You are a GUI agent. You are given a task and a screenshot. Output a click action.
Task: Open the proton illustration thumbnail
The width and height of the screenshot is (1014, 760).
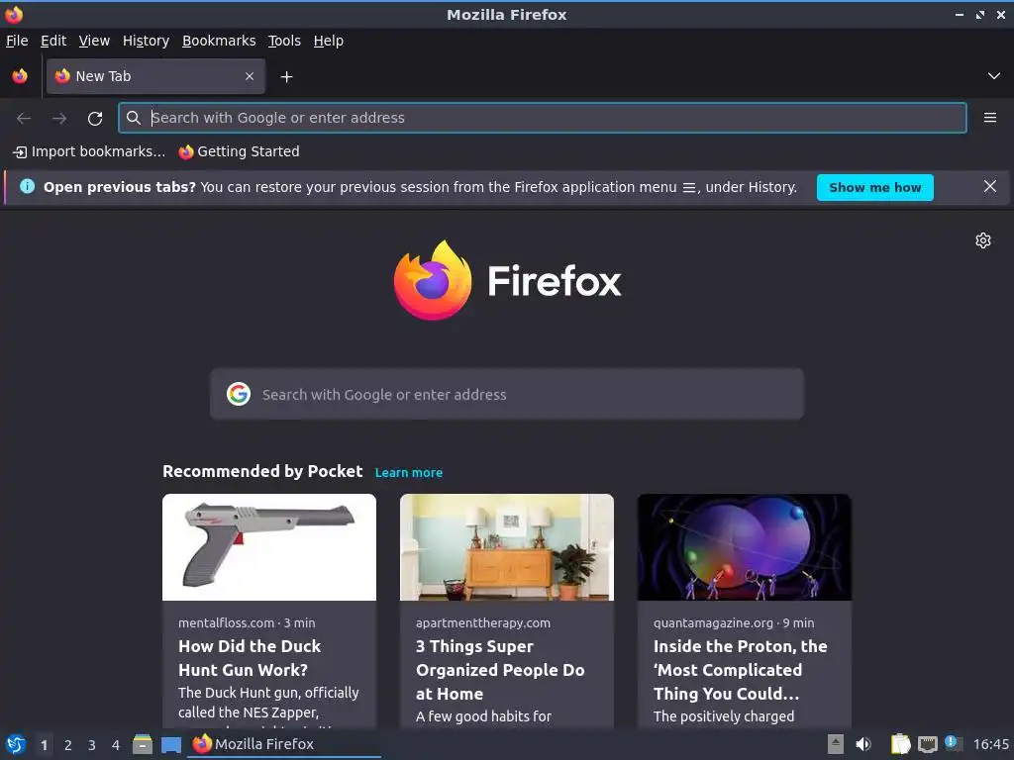745,547
